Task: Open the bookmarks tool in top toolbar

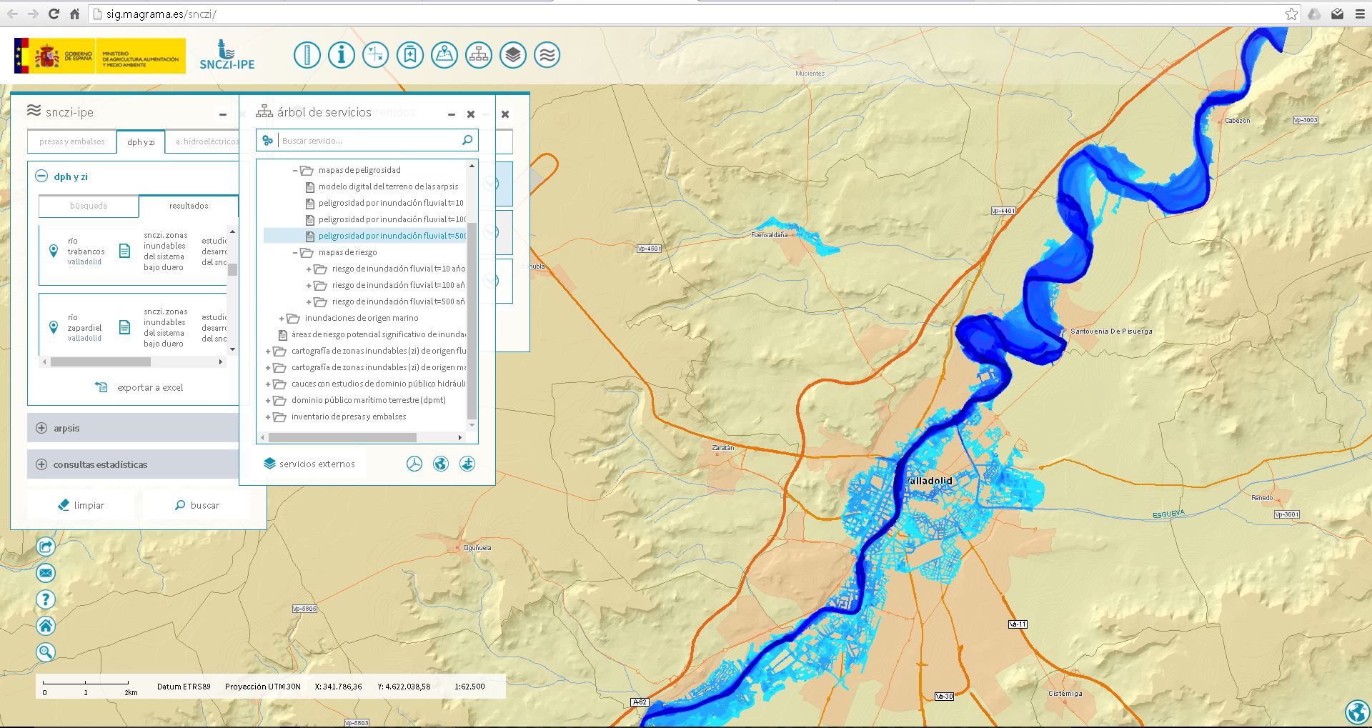Action: click(409, 55)
